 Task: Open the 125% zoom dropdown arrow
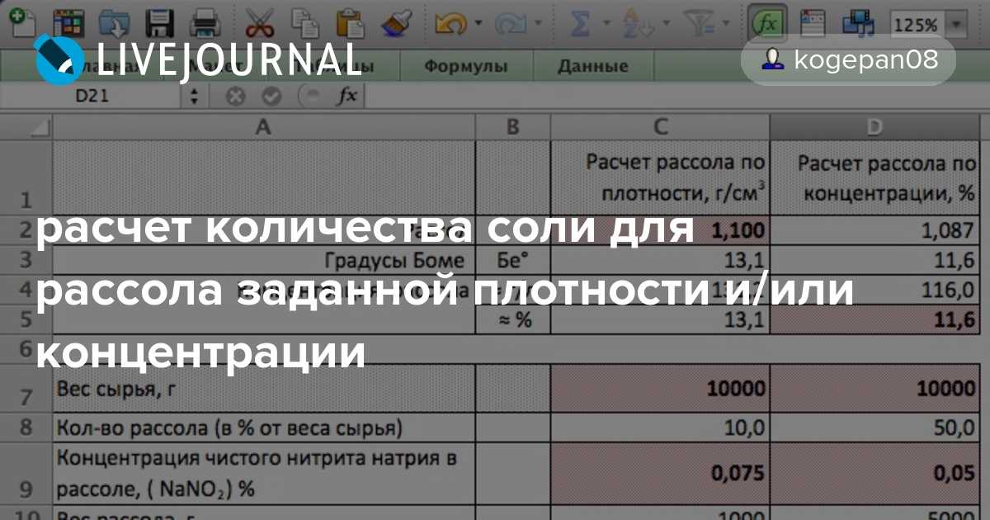(956, 24)
